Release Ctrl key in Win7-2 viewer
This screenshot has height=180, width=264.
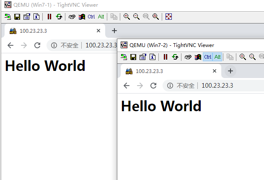(207, 57)
